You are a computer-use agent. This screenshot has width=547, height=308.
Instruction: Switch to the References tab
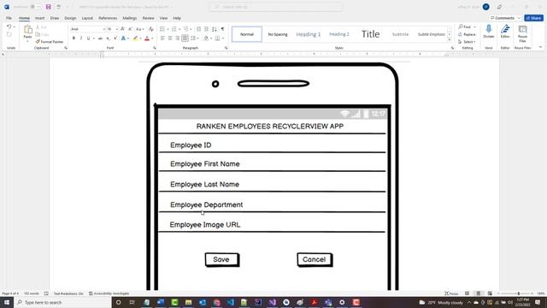[108, 18]
